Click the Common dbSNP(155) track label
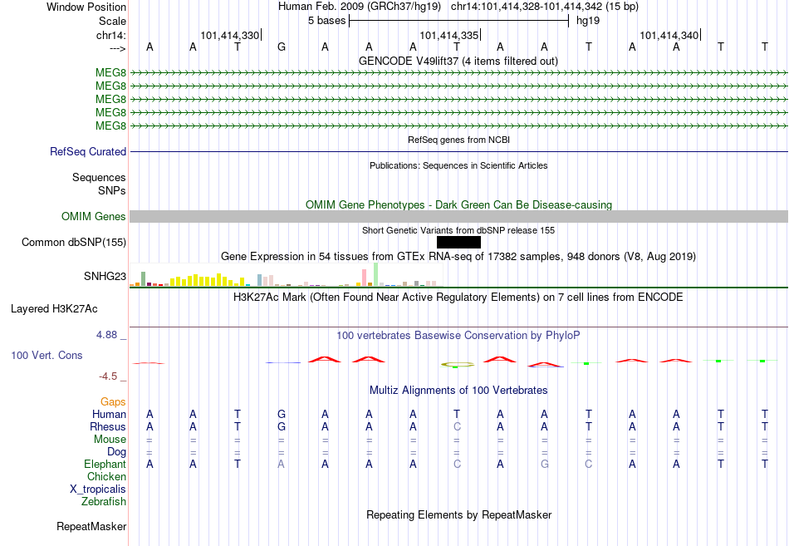 pyautogui.click(x=73, y=243)
